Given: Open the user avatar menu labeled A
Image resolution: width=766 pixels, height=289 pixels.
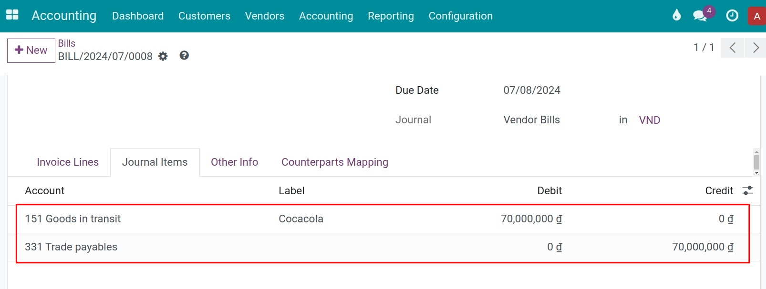Looking at the screenshot, I should click(756, 16).
